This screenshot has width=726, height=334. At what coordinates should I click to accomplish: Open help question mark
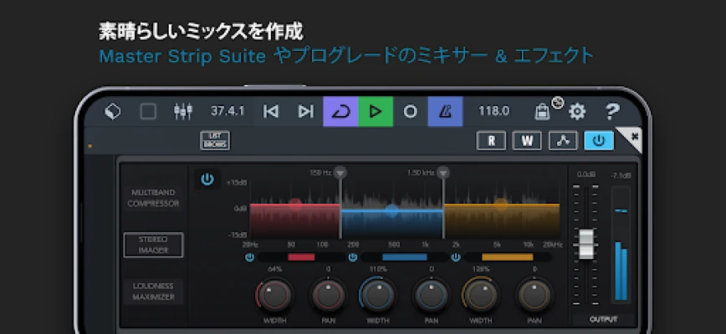pos(612,111)
